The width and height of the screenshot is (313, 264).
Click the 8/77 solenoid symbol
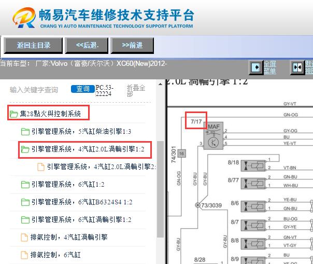point(253,183)
